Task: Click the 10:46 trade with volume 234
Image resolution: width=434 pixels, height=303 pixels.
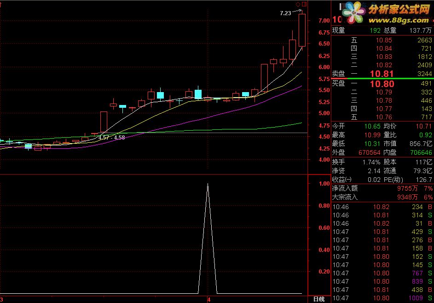Action: click(382, 207)
